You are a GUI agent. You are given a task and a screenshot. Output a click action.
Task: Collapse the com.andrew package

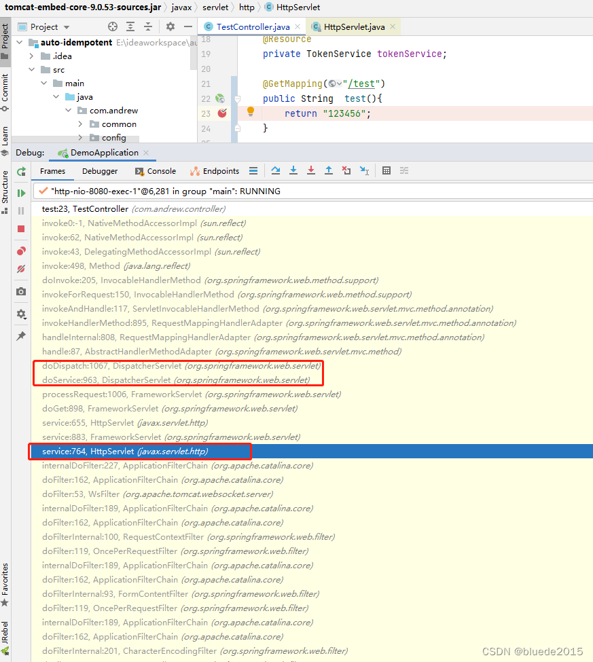click(68, 110)
